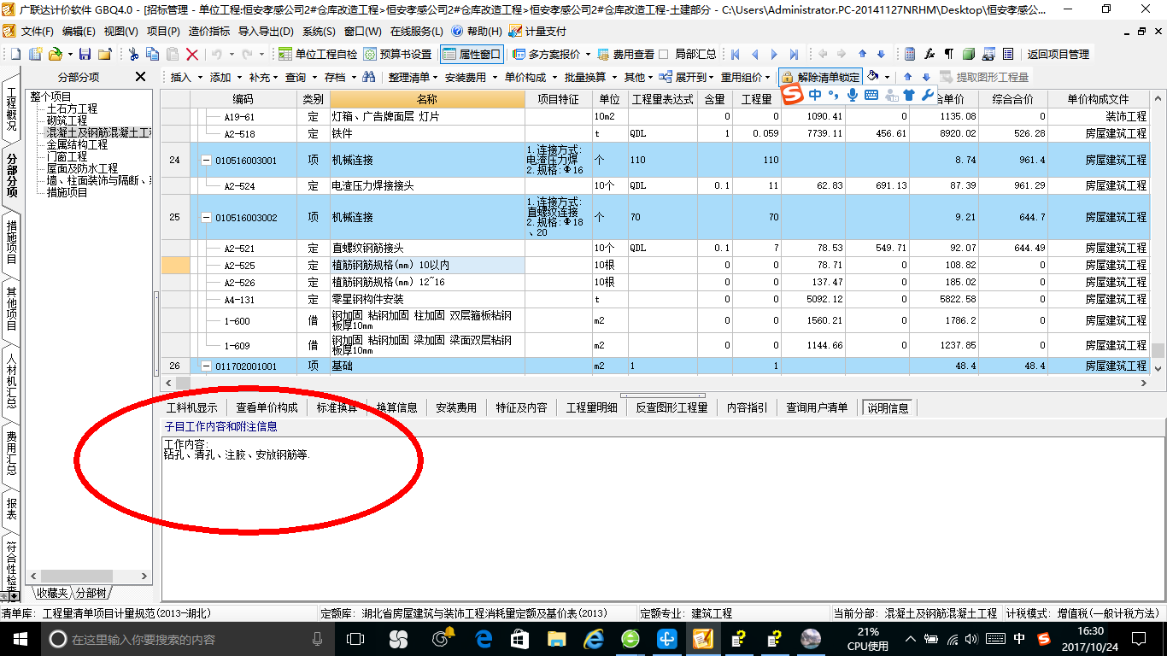This screenshot has height=656, width=1167.
Task: Click the green 3D cube icon
Action: point(969,54)
